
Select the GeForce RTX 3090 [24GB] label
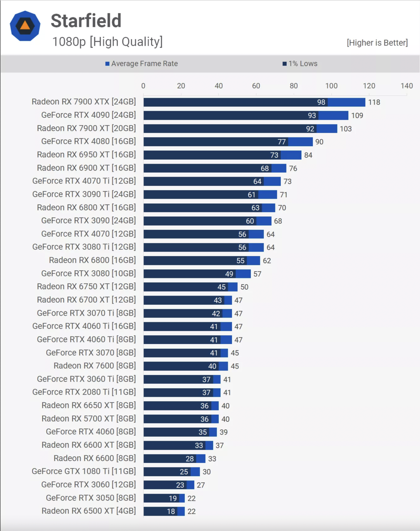point(89,220)
